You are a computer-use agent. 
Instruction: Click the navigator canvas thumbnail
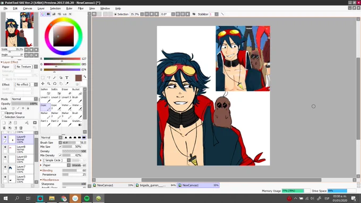coord(19,30)
